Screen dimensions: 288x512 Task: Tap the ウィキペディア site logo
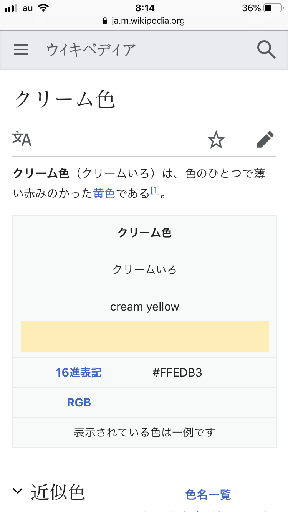coord(91,50)
